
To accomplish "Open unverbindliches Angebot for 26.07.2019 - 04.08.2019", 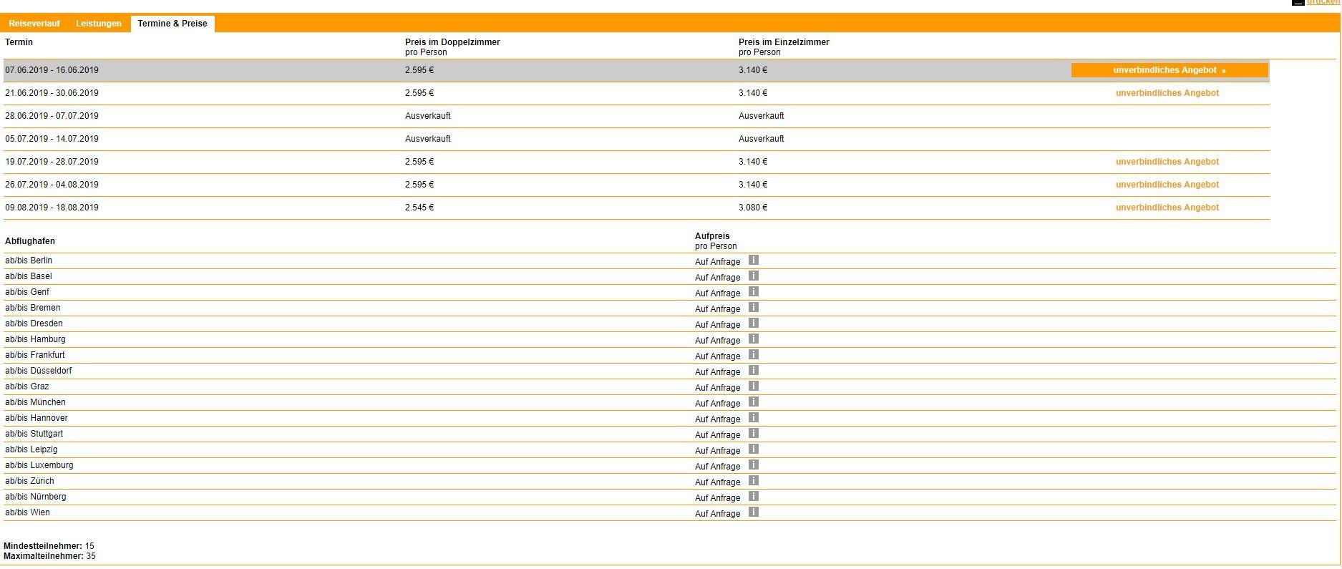I will [1167, 185].
